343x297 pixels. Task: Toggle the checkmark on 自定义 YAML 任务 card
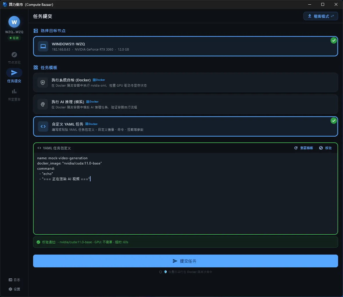(333, 121)
